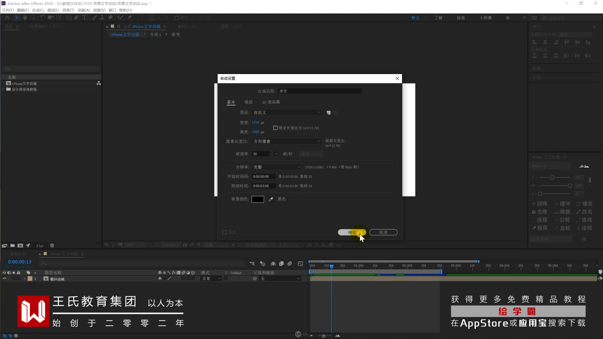Select the Pen tool in toolbar
Screen dimensions: 603x339
coord(76,18)
